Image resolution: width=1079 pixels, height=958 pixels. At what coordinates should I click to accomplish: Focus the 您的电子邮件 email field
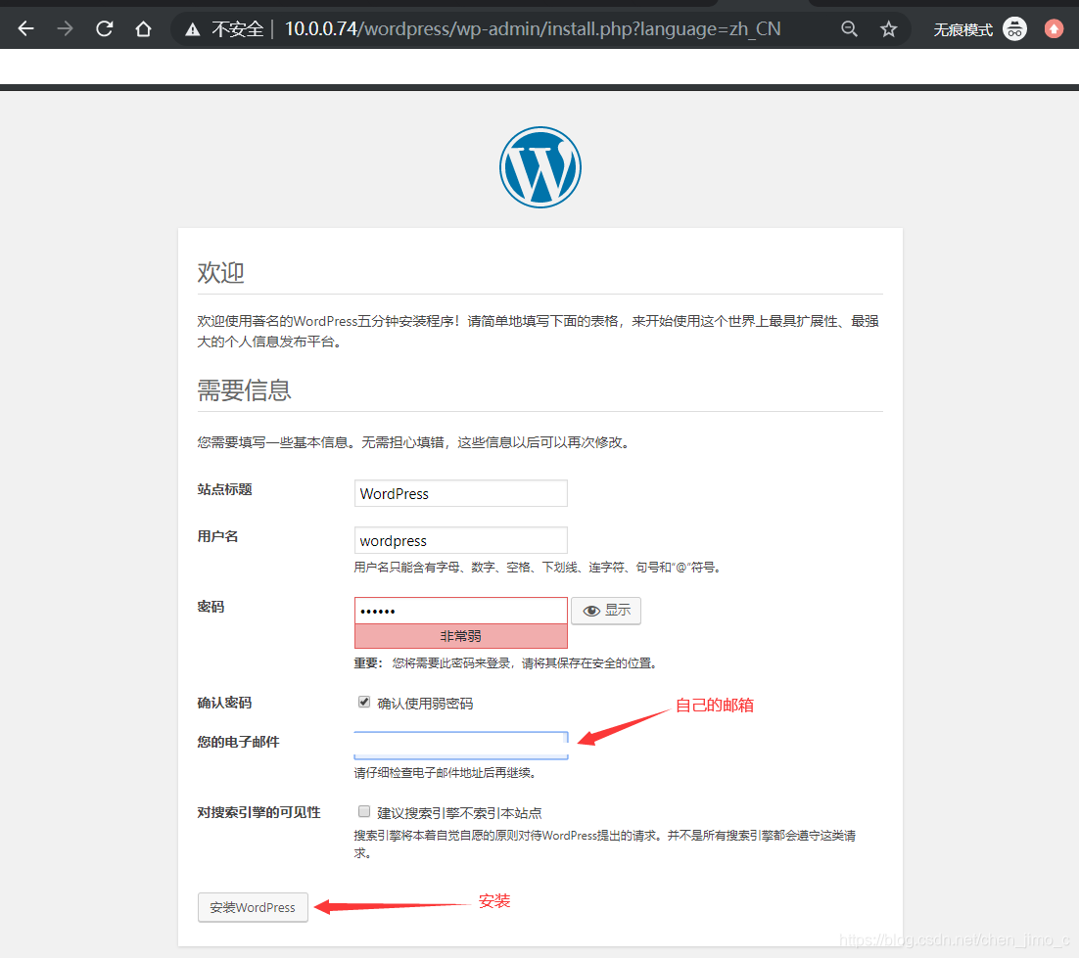pos(460,746)
